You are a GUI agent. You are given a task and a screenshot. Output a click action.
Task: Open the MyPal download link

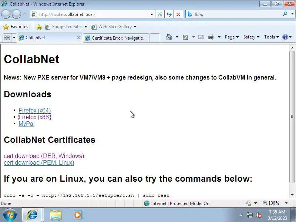(26, 124)
